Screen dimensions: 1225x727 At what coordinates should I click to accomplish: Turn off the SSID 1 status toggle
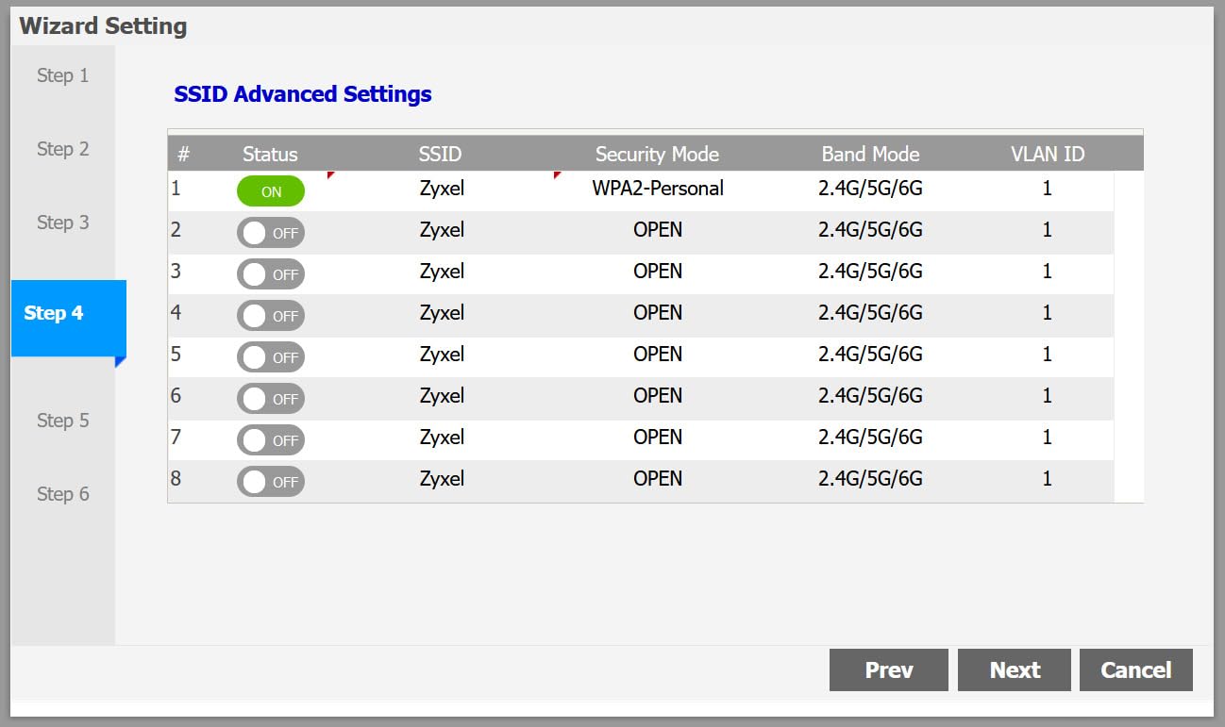click(x=270, y=191)
